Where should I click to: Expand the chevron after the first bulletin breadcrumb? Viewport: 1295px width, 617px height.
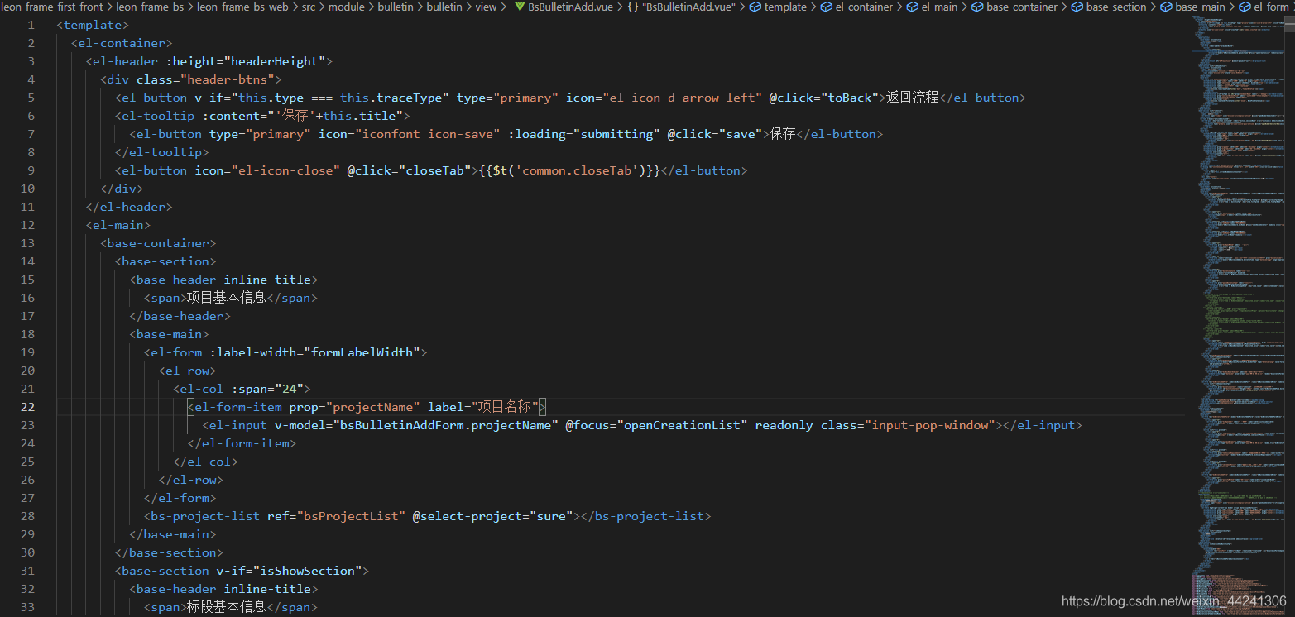420,7
